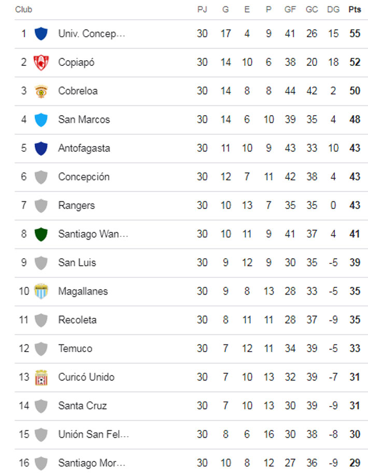This screenshot has width=368, height=475.
Task: Click the Curicó Unido red-striped crest
Action: pyautogui.click(x=40, y=378)
